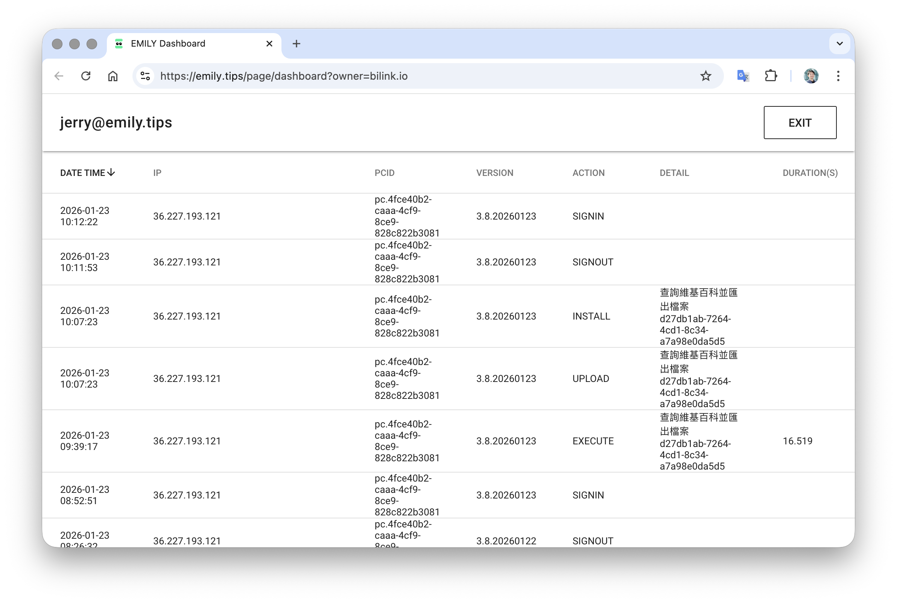Sort by the VERSION column header

pos(494,173)
